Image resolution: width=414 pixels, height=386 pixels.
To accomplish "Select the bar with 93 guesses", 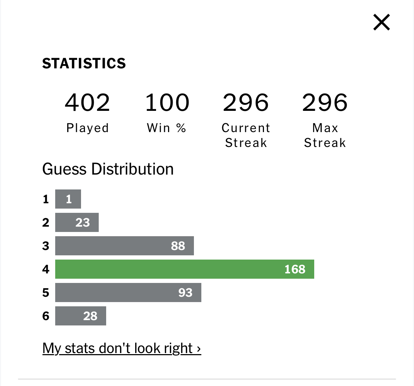I will tap(128, 293).
